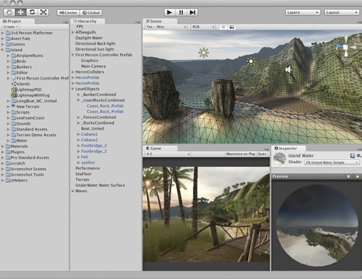Open the 4:3 aspect ratio dropdown

coord(167,154)
